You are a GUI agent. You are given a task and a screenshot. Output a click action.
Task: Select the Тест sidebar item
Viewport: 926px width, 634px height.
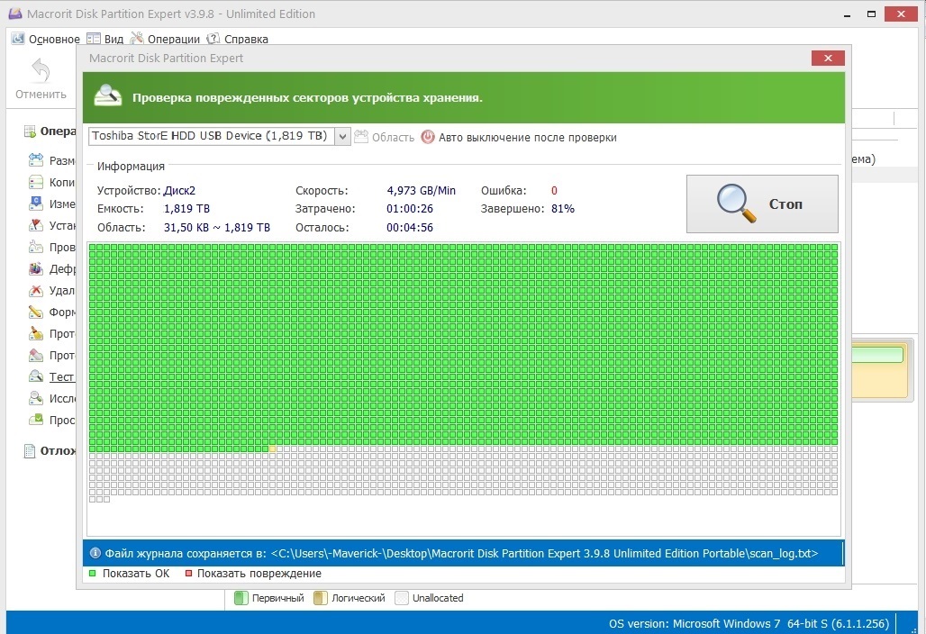coord(61,376)
